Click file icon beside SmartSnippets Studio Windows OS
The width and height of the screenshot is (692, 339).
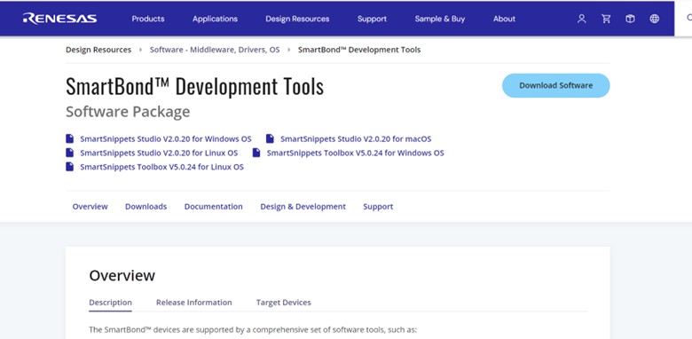(x=70, y=138)
